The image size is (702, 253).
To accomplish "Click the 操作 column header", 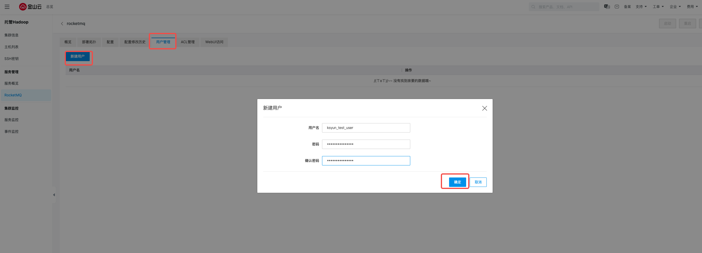I will coord(408,70).
